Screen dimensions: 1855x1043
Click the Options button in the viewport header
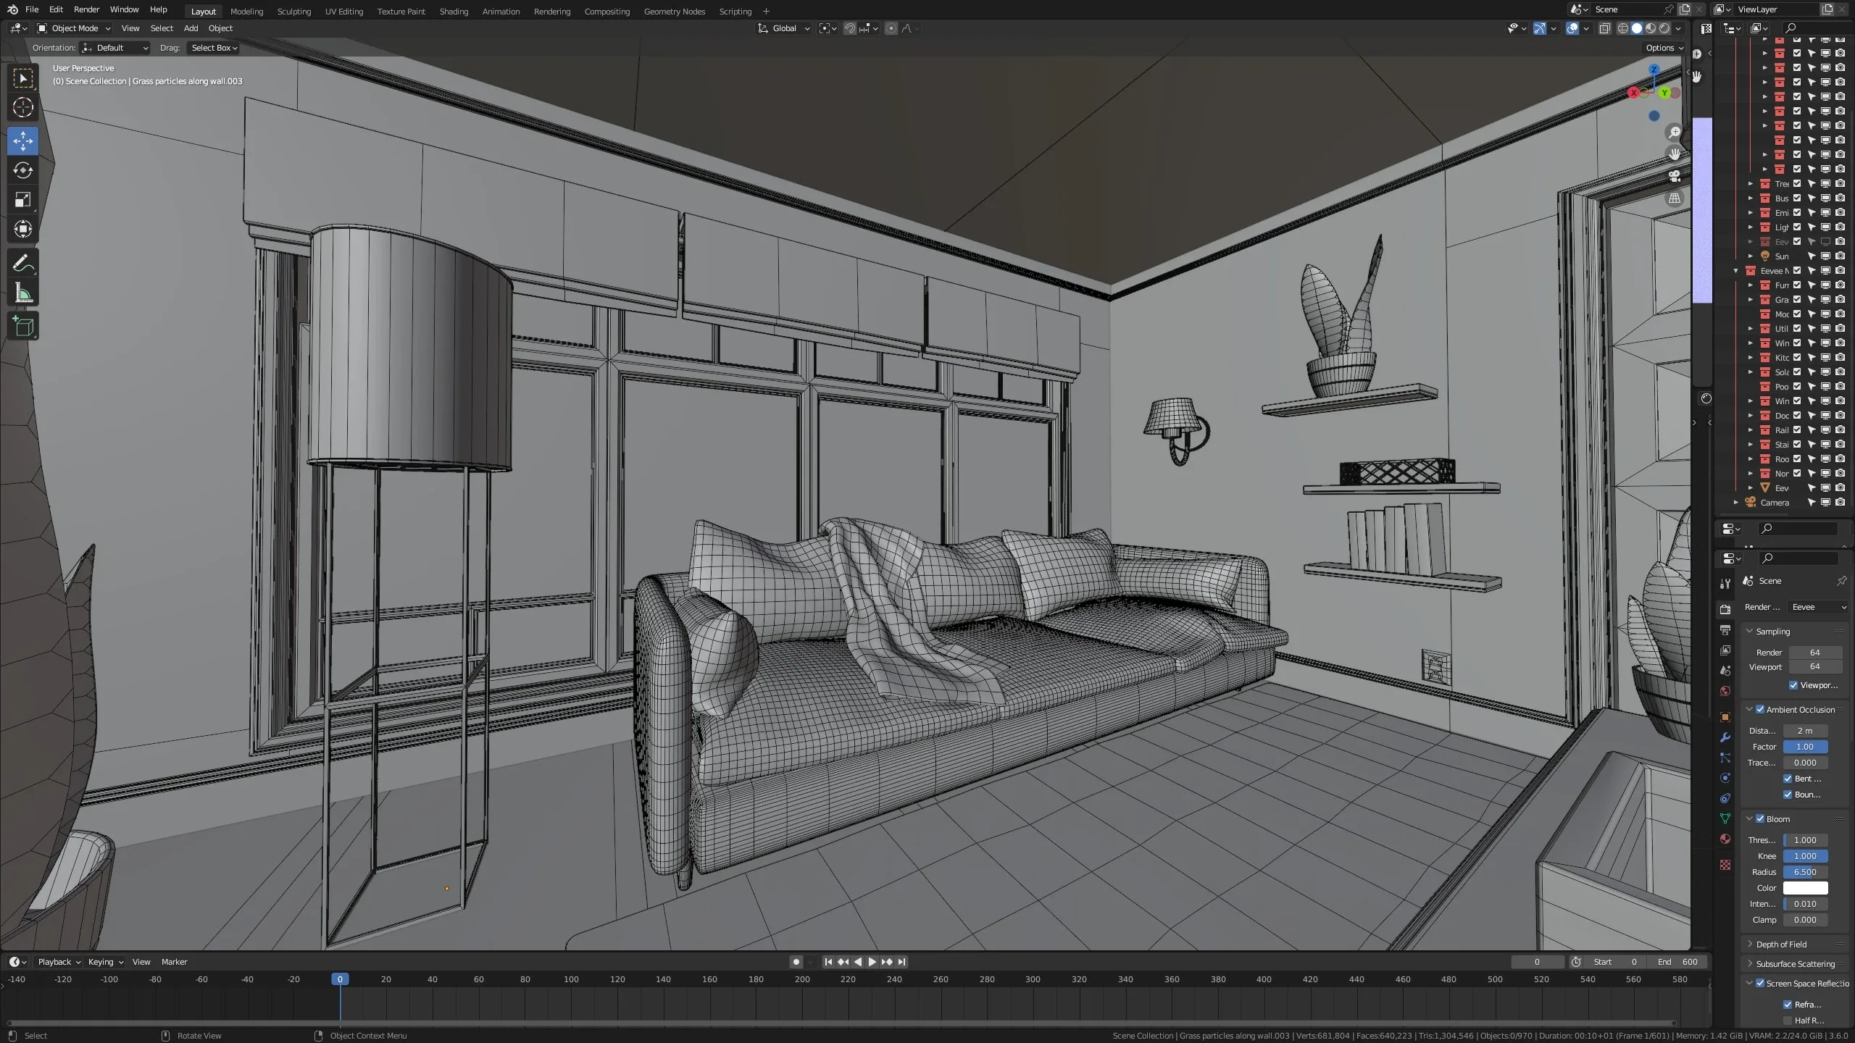click(1662, 48)
